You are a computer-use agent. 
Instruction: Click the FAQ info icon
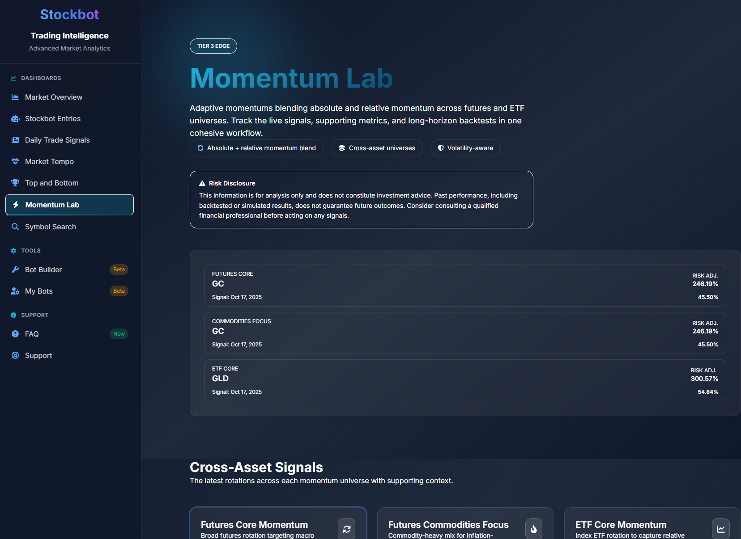pyautogui.click(x=15, y=334)
